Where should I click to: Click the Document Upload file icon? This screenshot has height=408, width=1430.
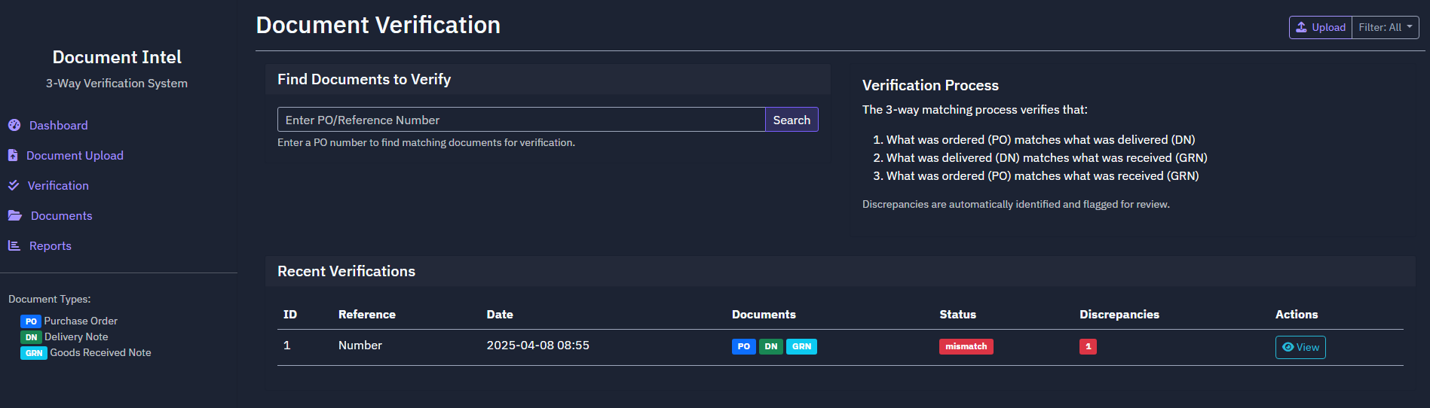(13, 155)
